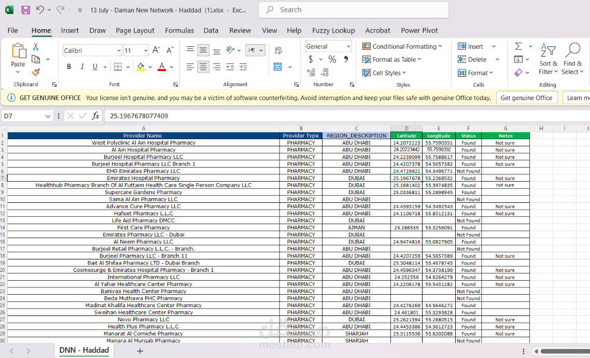The image size is (590, 358).
Task: Click the Paste clipboard icon
Action: (x=18, y=51)
